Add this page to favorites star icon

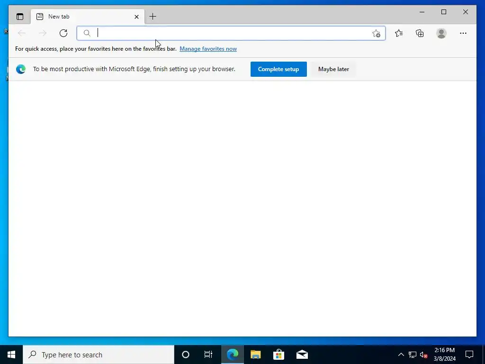tap(376, 34)
